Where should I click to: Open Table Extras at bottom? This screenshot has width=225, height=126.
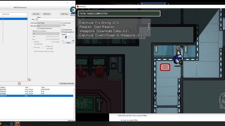click(71, 120)
